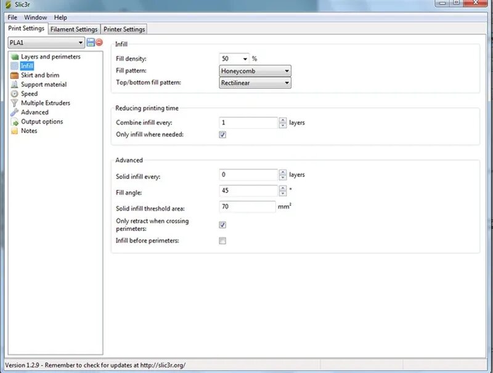Click the Solid infill every field
This screenshot has height=373, width=493.
point(248,175)
